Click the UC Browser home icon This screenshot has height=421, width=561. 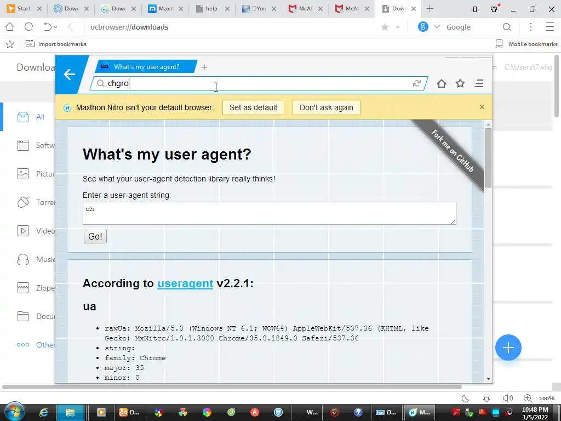(x=10, y=27)
